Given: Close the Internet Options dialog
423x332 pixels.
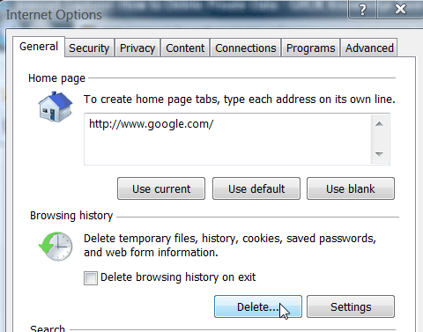Looking at the screenshot, I should (400, 10).
